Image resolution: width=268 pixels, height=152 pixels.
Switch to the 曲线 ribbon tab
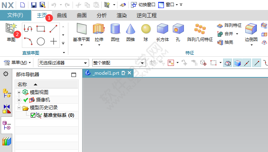62,16
